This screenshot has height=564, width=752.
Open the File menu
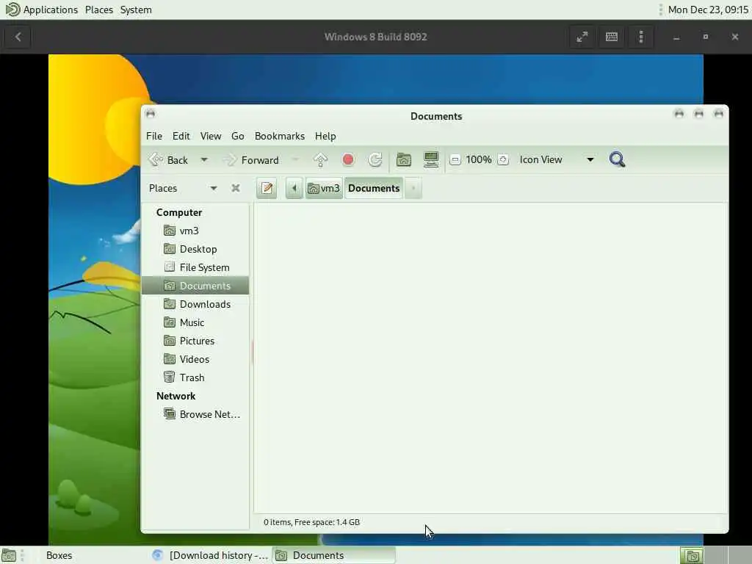point(154,136)
